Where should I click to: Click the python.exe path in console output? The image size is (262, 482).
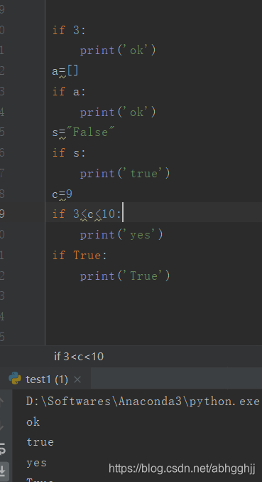click(143, 401)
